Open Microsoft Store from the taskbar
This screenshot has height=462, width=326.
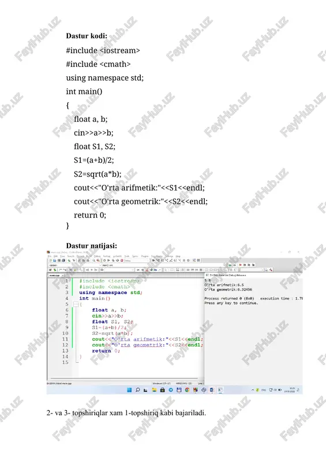163,390
